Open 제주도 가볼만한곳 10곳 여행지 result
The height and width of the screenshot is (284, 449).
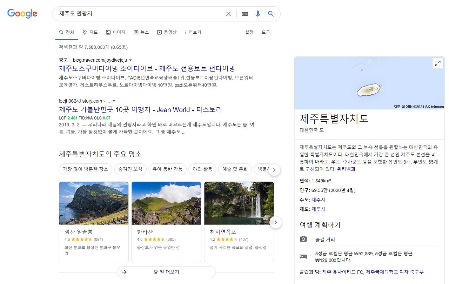click(x=140, y=110)
